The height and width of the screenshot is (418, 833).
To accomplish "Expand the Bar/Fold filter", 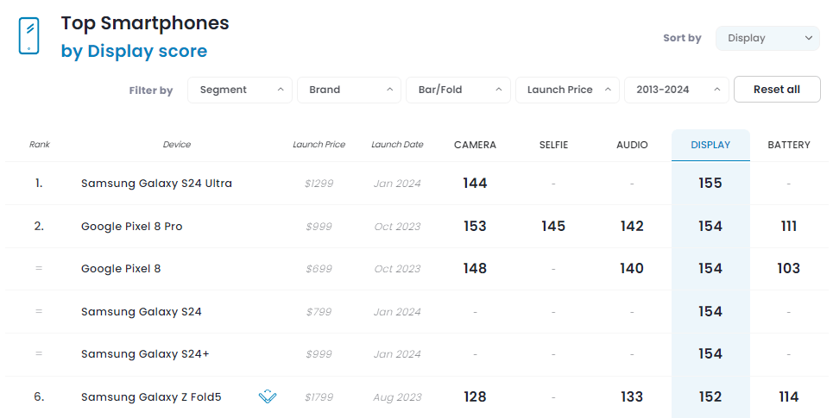I will (x=458, y=90).
